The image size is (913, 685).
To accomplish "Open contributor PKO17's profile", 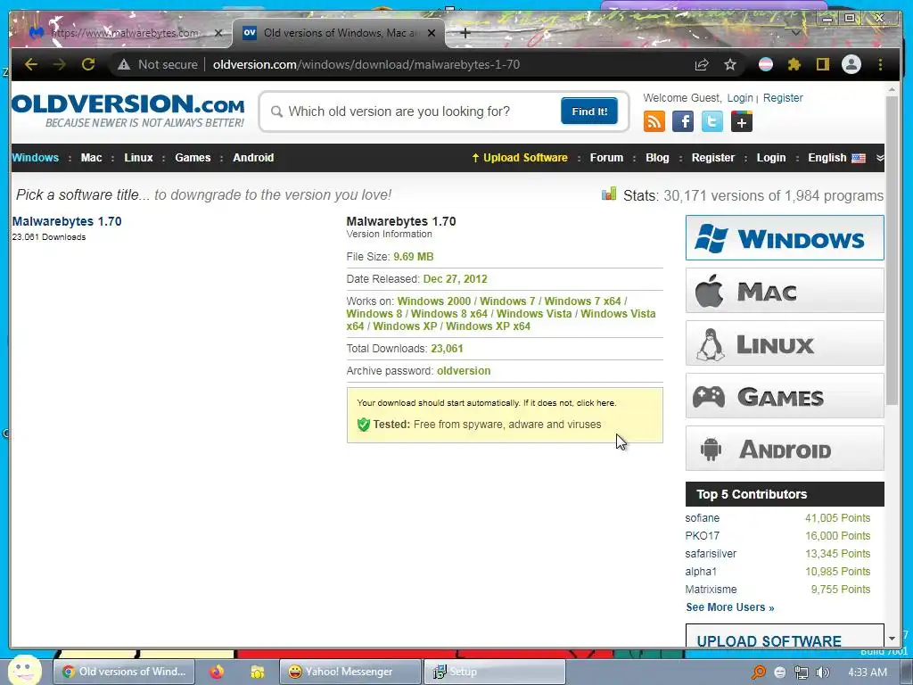I will 703,536.
